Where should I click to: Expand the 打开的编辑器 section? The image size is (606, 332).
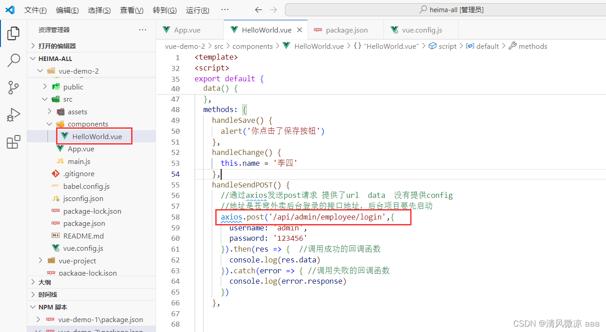(91, 46)
